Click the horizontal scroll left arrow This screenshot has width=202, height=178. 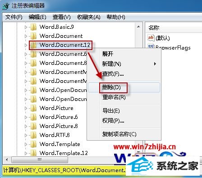tap(7, 160)
